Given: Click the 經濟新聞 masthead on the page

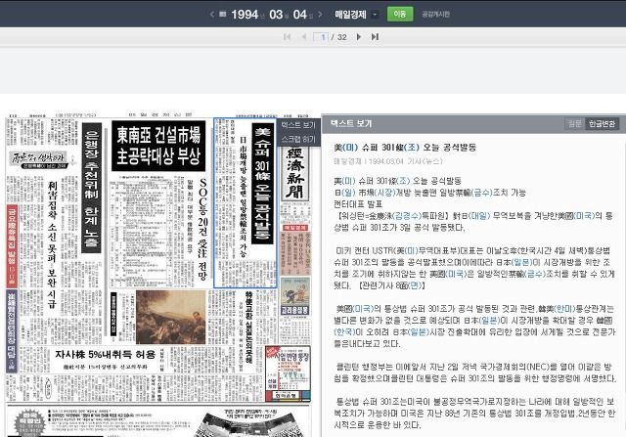Looking at the screenshot, I should click(x=295, y=174).
